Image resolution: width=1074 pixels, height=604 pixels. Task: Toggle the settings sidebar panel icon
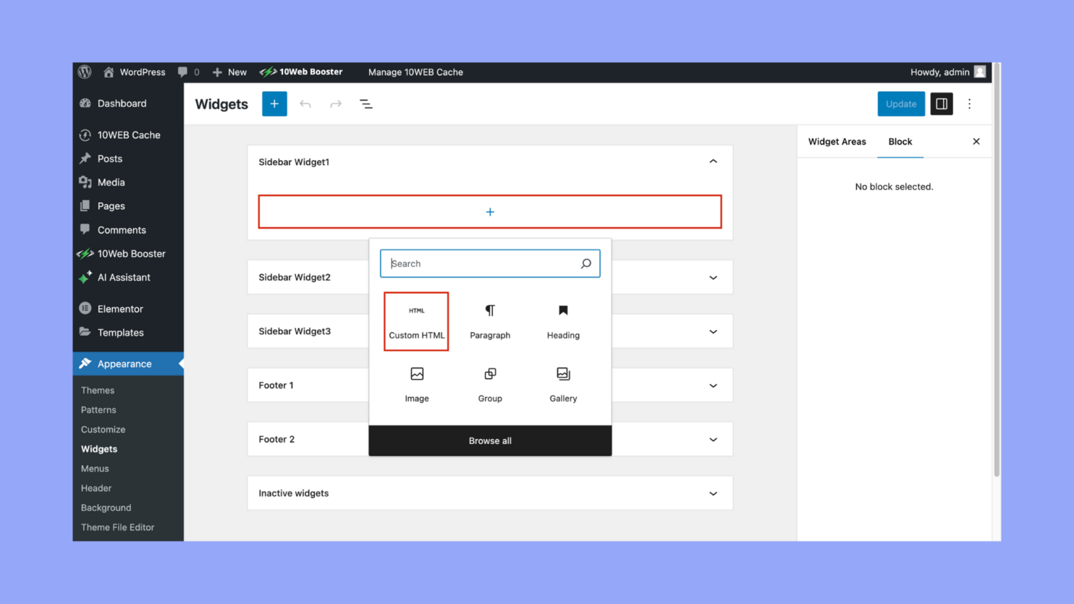[941, 103]
